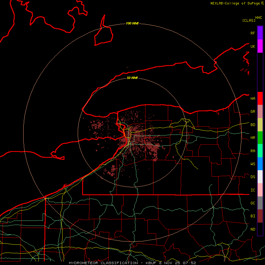The width and height of the screenshot is (265, 265).
Task: Click the HHC product label
Action: (x=259, y=18)
